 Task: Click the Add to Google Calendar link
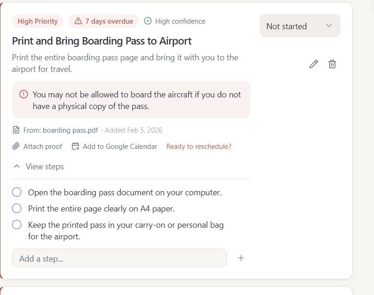(x=120, y=147)
